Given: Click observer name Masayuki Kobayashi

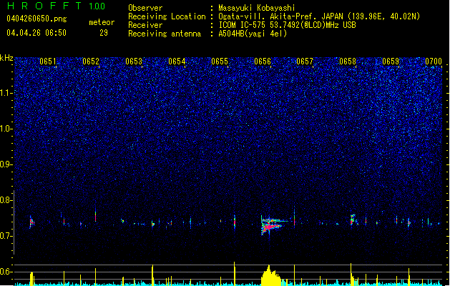Looking at the screenshot, I should pyautogui.click(x=257, y=8).
